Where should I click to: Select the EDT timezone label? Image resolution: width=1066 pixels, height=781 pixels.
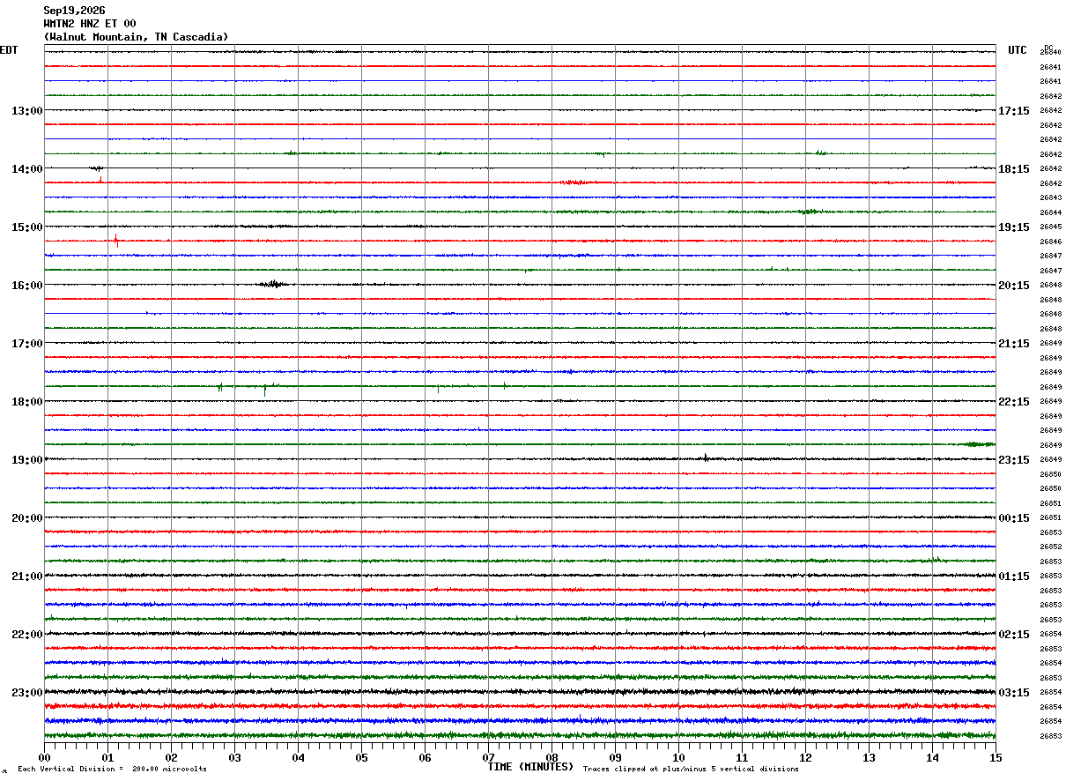tap(9, 50)
